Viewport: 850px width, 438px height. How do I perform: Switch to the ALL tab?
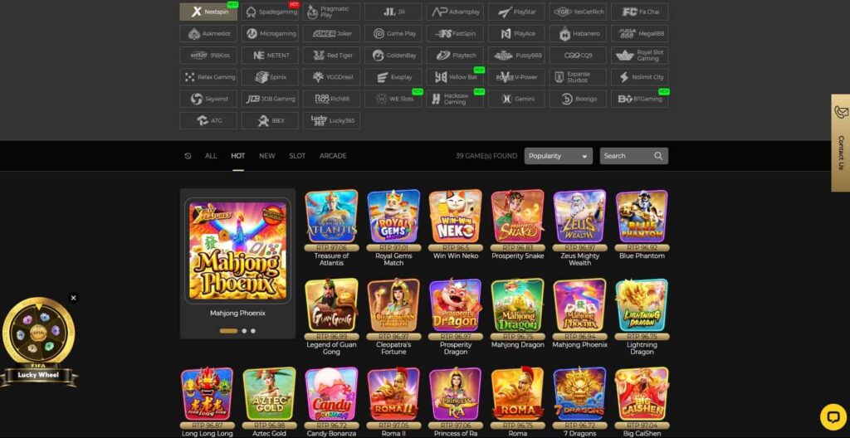[x=211, y=156]
